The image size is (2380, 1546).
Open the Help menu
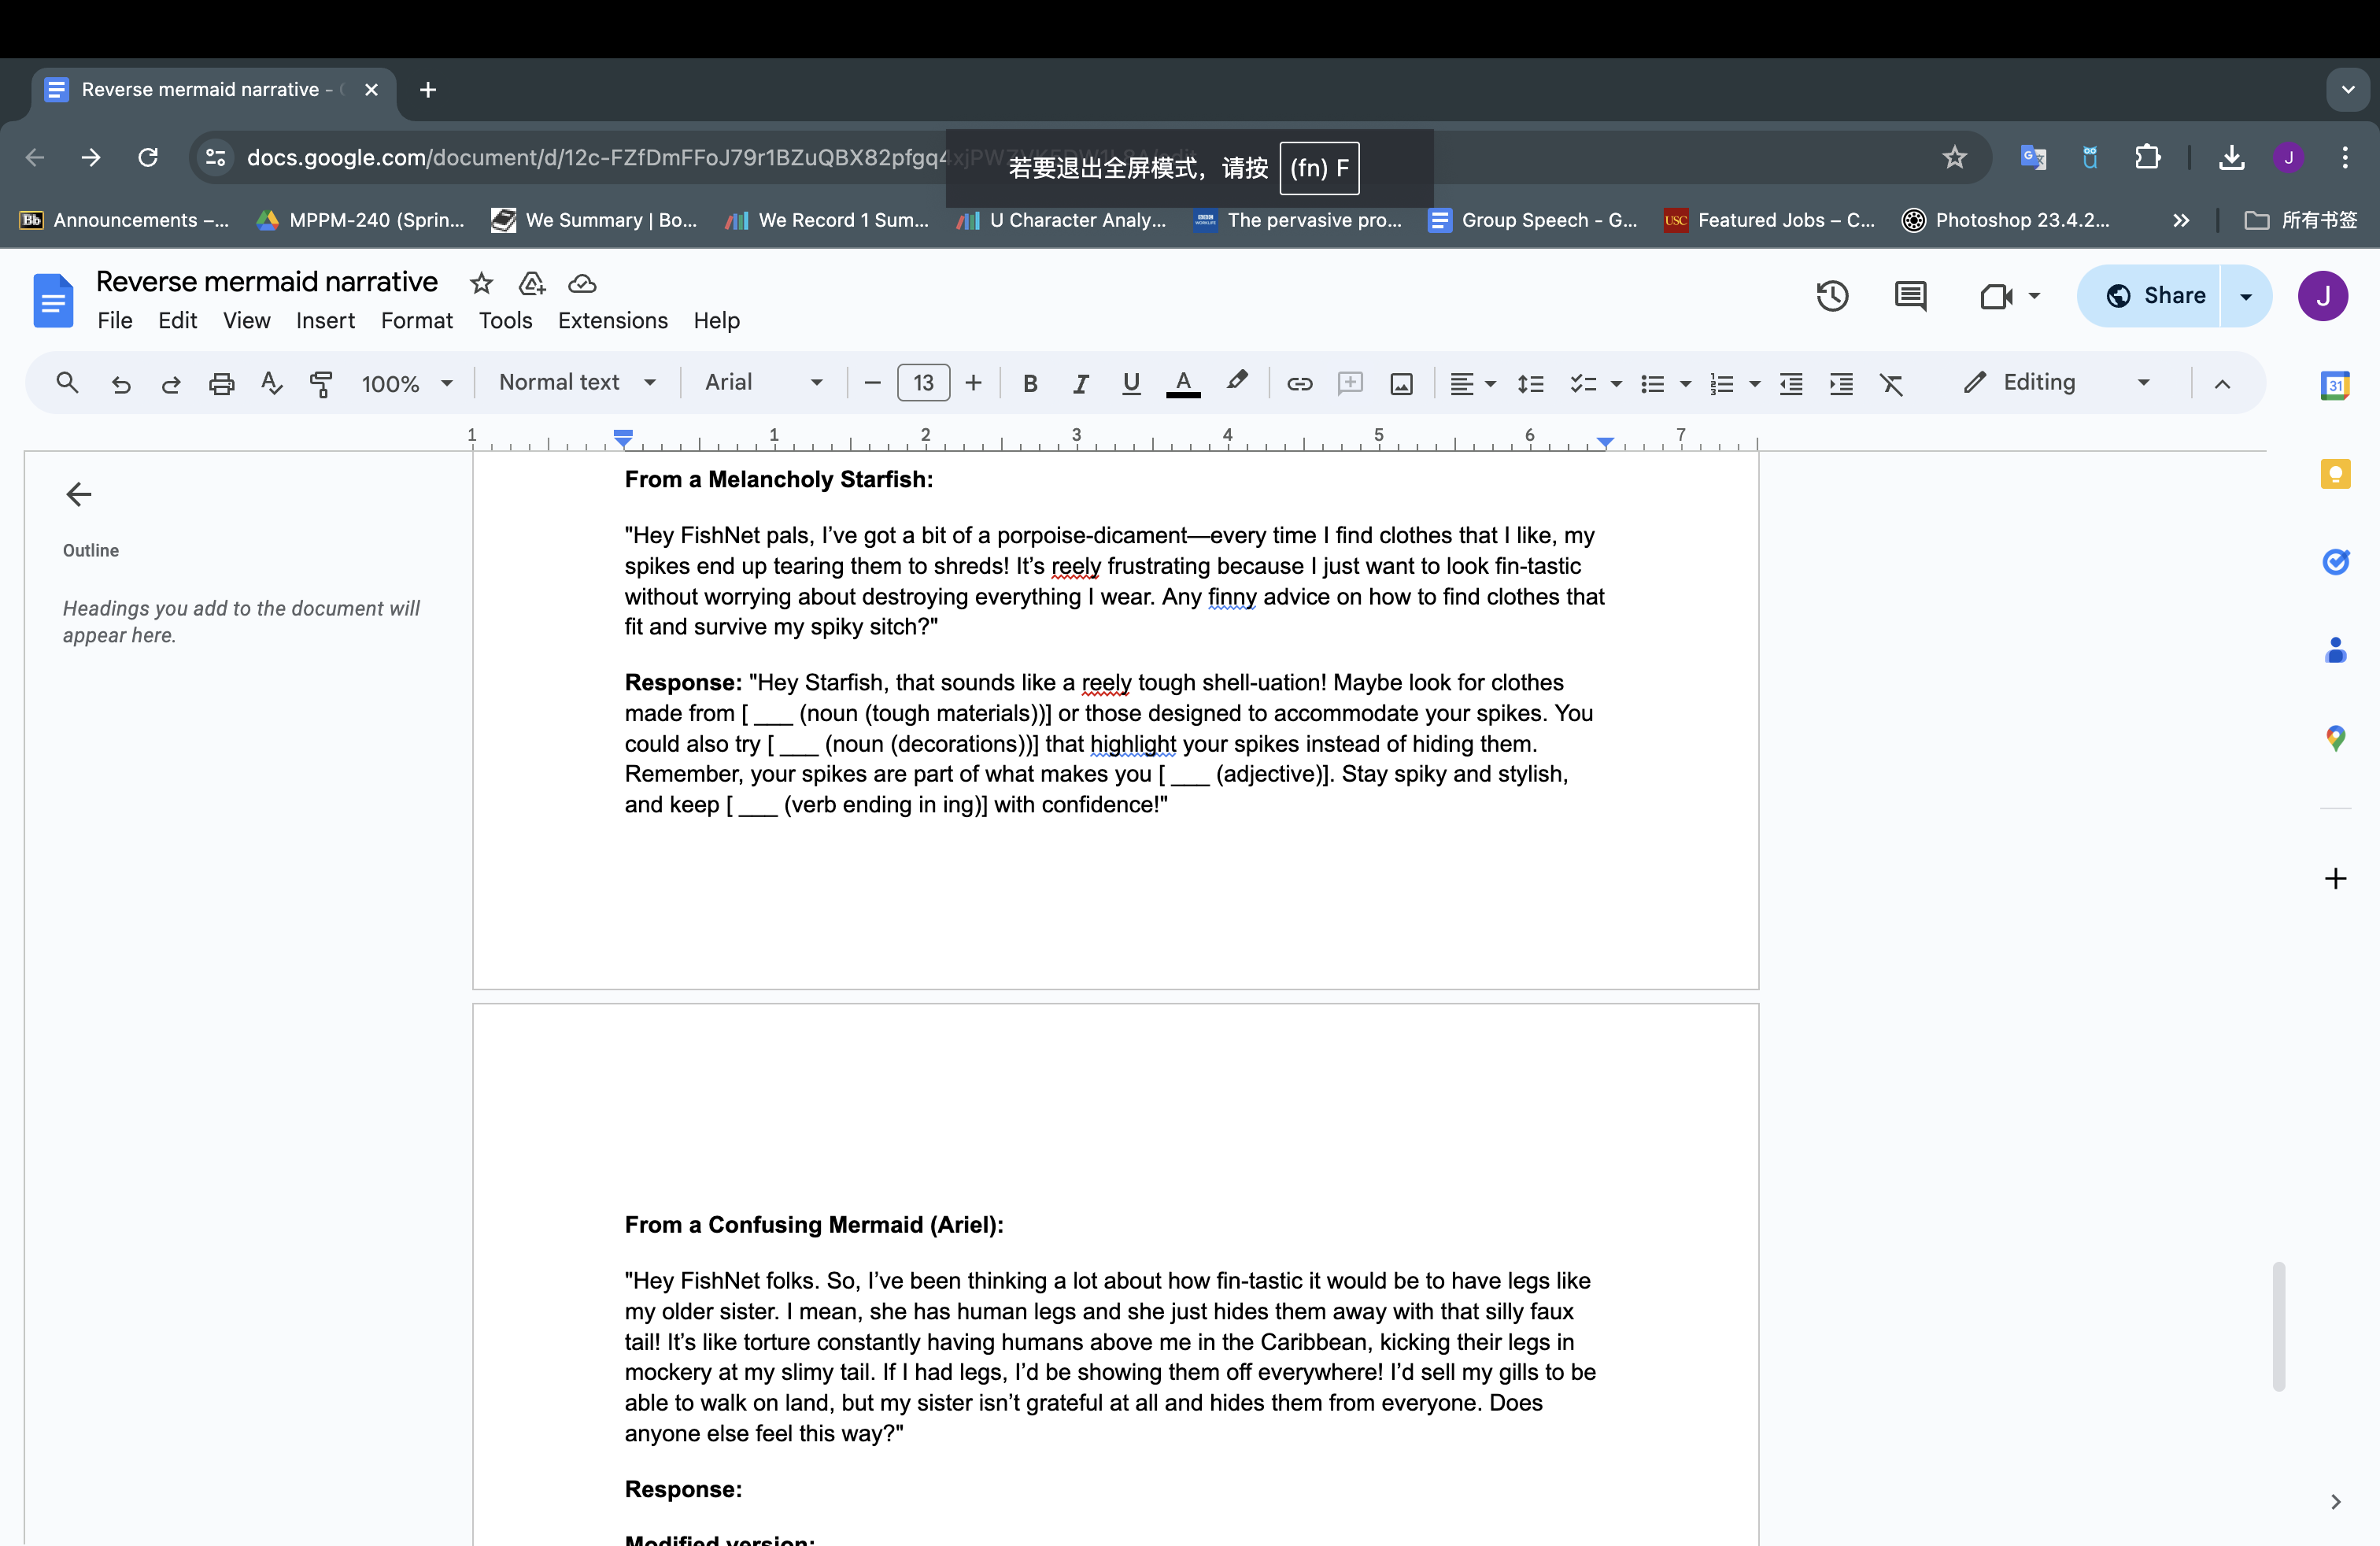[716, 320]
